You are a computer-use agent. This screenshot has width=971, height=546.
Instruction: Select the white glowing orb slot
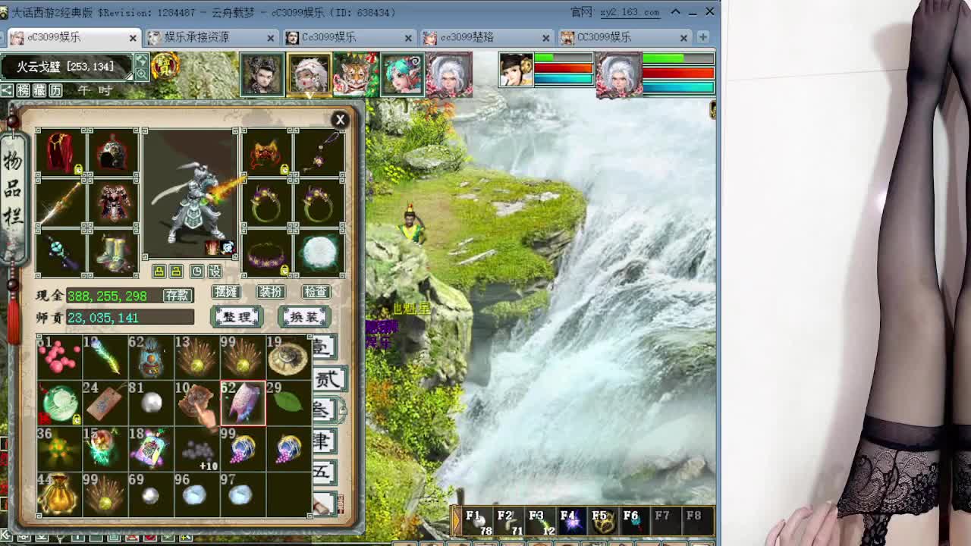click(x=319, y=253)
